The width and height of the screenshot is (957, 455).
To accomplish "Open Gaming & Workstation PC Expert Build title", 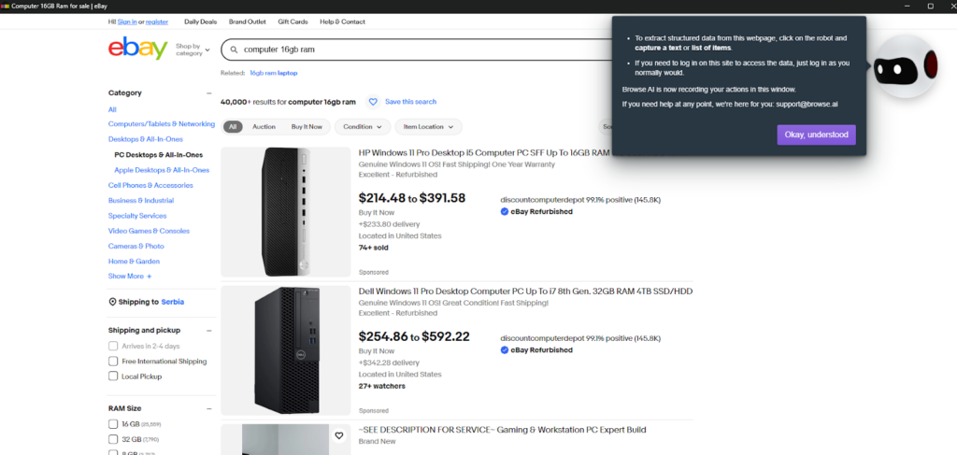I will click(502, 430).
